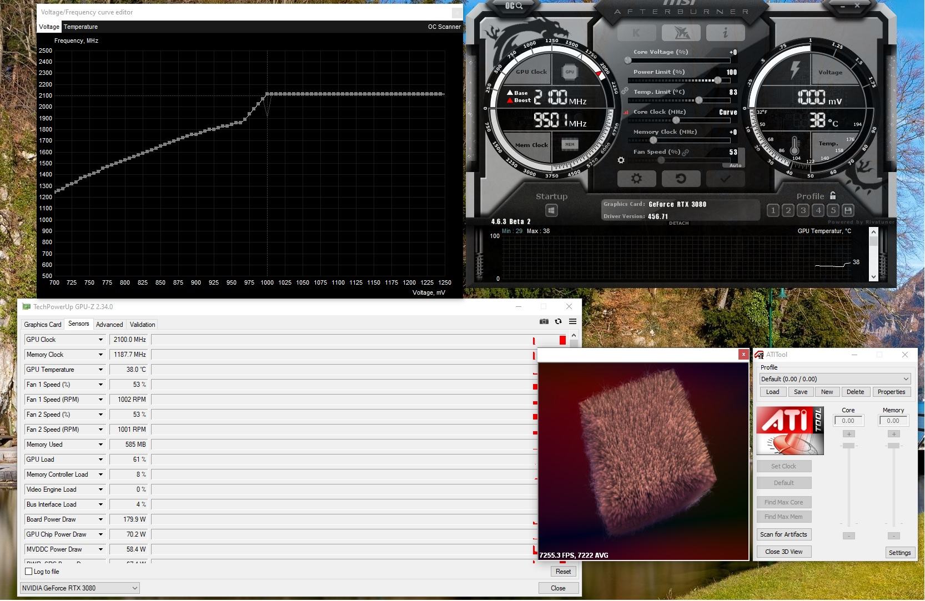Click the Power Limit slider handle

[x=718, y=80]
